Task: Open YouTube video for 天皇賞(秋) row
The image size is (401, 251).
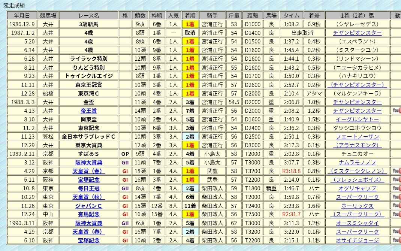Action: [397, 197]
